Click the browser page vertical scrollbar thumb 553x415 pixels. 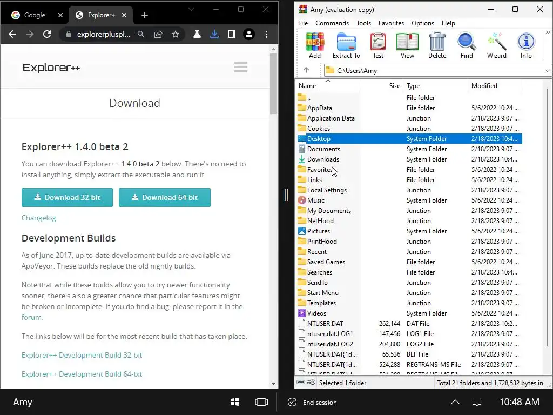pos(274,84)
